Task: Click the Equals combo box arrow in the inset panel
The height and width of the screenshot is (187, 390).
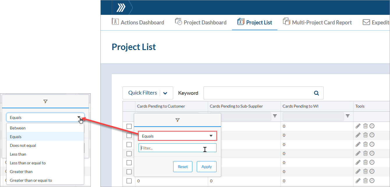Action: [x=79, y=117]
